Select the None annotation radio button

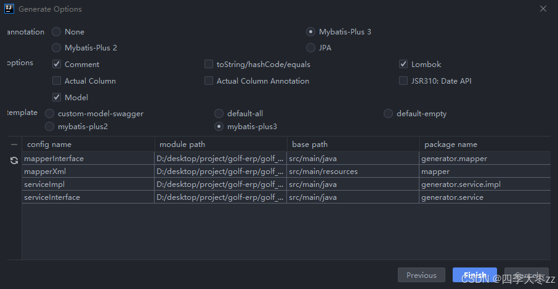click(x=56, y=31)
